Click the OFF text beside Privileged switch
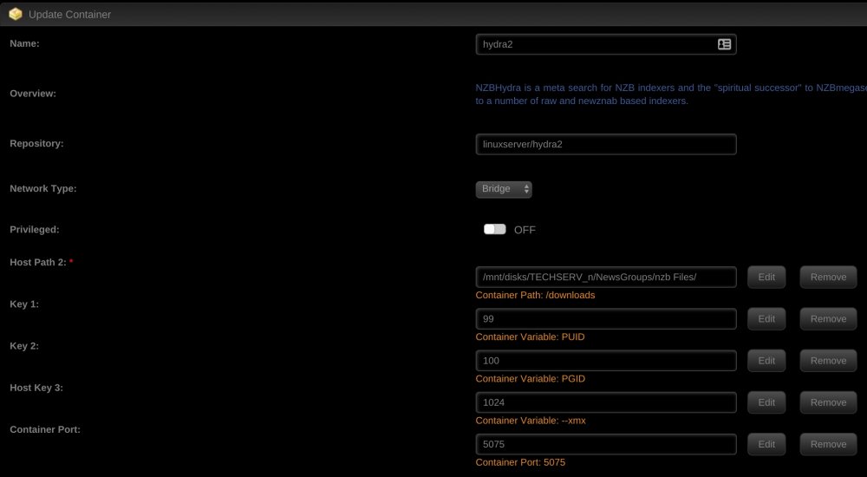The image size is (867, 477). point(525,230)
